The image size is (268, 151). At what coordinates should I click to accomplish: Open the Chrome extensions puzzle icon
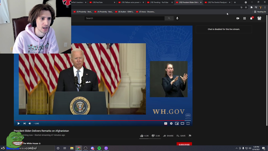pos(251,8)
